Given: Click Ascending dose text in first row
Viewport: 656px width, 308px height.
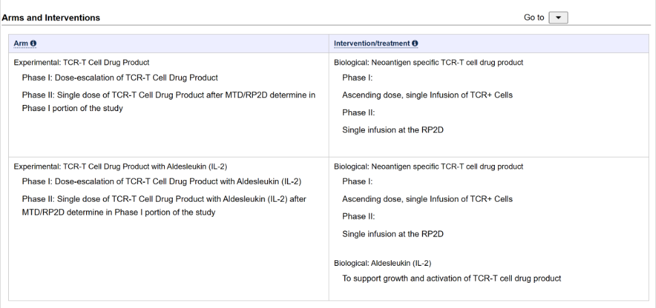Looking at the screenshot, I should 427,95.
